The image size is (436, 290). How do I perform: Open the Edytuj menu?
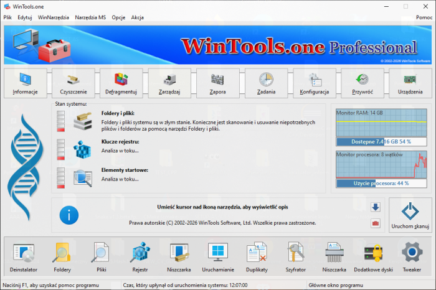(25, 17)
